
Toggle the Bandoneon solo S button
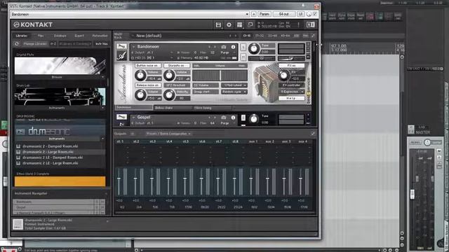pyautogui.click(x=243, y=48)
